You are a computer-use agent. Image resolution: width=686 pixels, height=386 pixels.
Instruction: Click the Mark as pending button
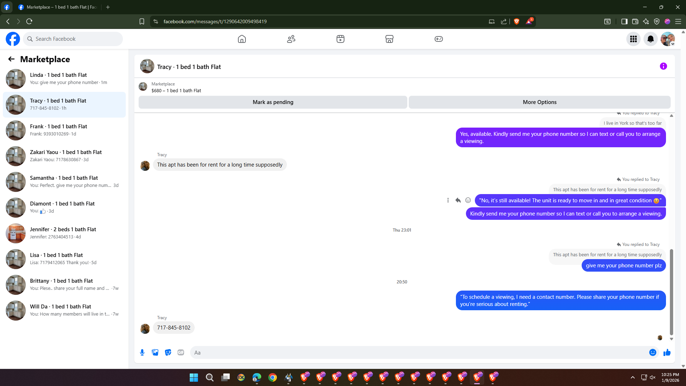[273, 102]
